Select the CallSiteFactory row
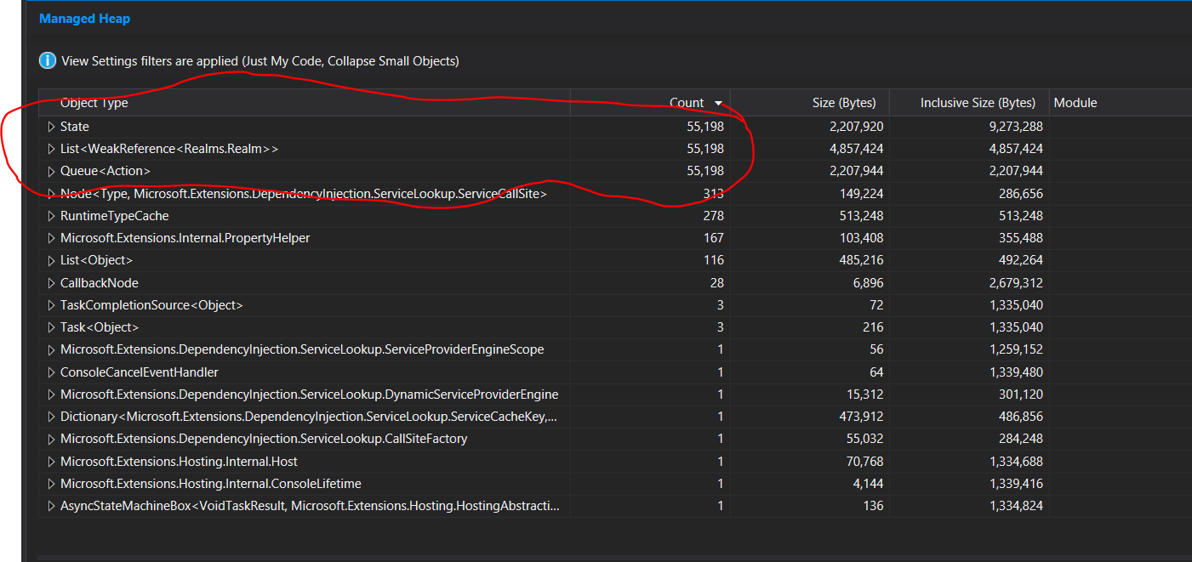 (255, 438)
